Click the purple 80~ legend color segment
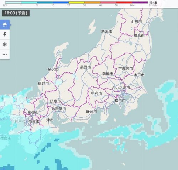The height and width of the screenshot is (170, 178). (x=140, y=2)
